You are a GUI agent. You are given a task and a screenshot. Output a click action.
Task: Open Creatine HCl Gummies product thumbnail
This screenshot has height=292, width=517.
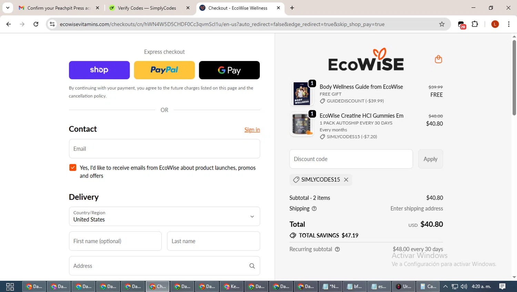click(x=302, y=124)
